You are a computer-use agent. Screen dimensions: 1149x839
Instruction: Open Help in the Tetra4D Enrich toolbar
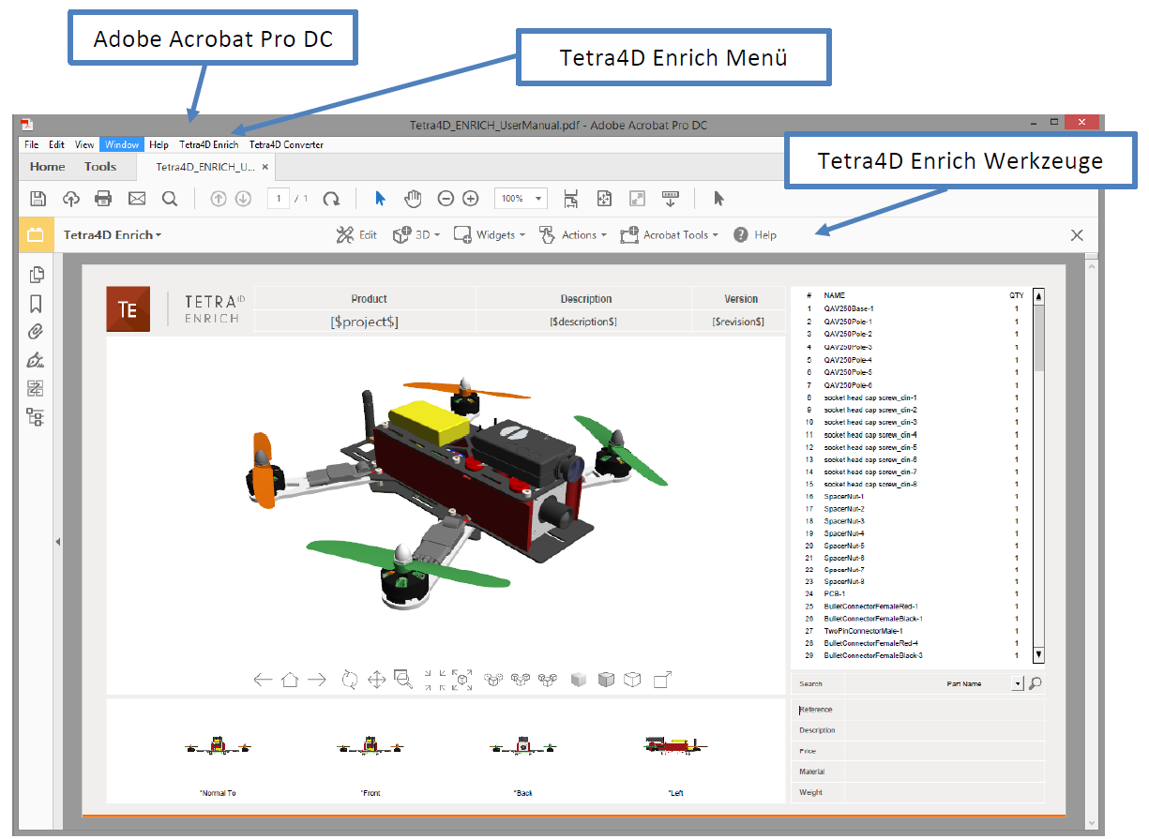point(755,234)
